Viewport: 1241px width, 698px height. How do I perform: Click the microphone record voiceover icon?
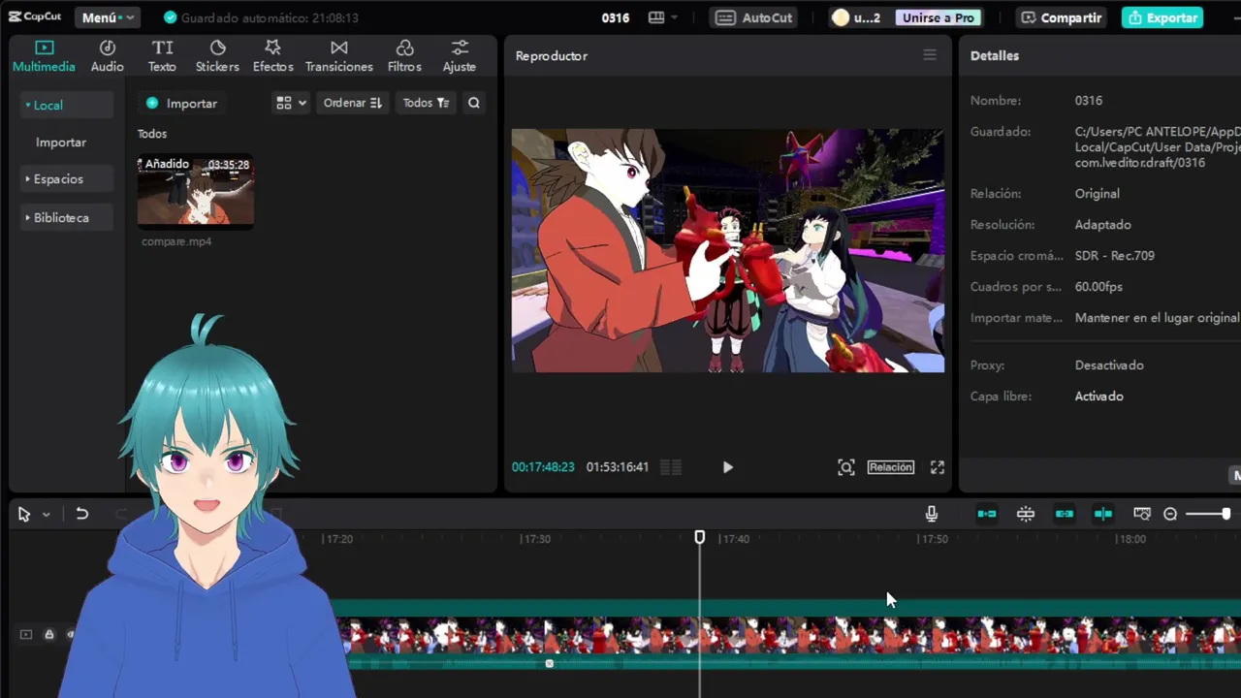[932, 514]
